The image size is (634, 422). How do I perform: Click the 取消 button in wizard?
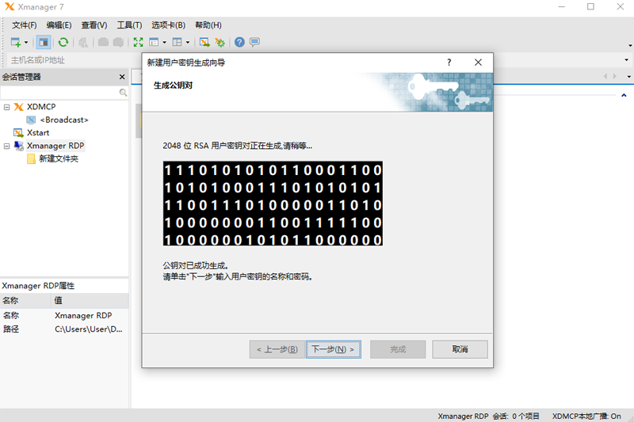click(x=460, y=349)
